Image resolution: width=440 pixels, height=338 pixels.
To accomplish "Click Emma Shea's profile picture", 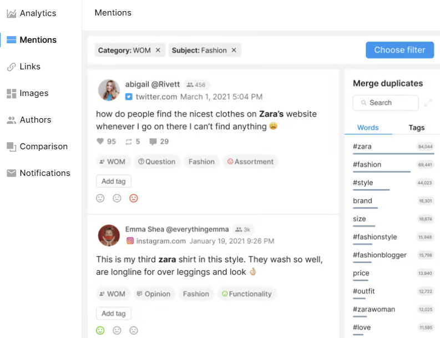I will click(x=109, y=235).
